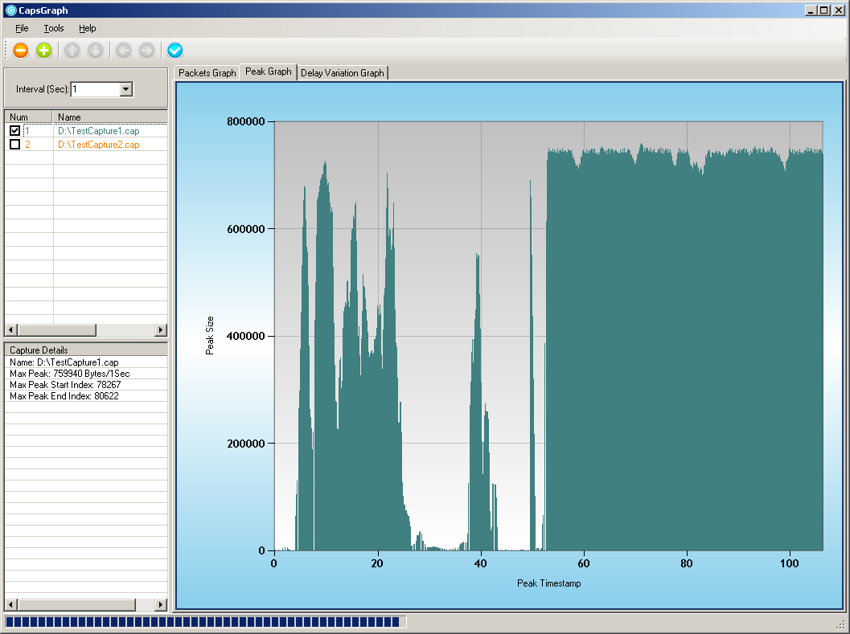Click the disabled left arrow toolbar icon
Viewport: 850px width, 634px height.
(124, 51)
